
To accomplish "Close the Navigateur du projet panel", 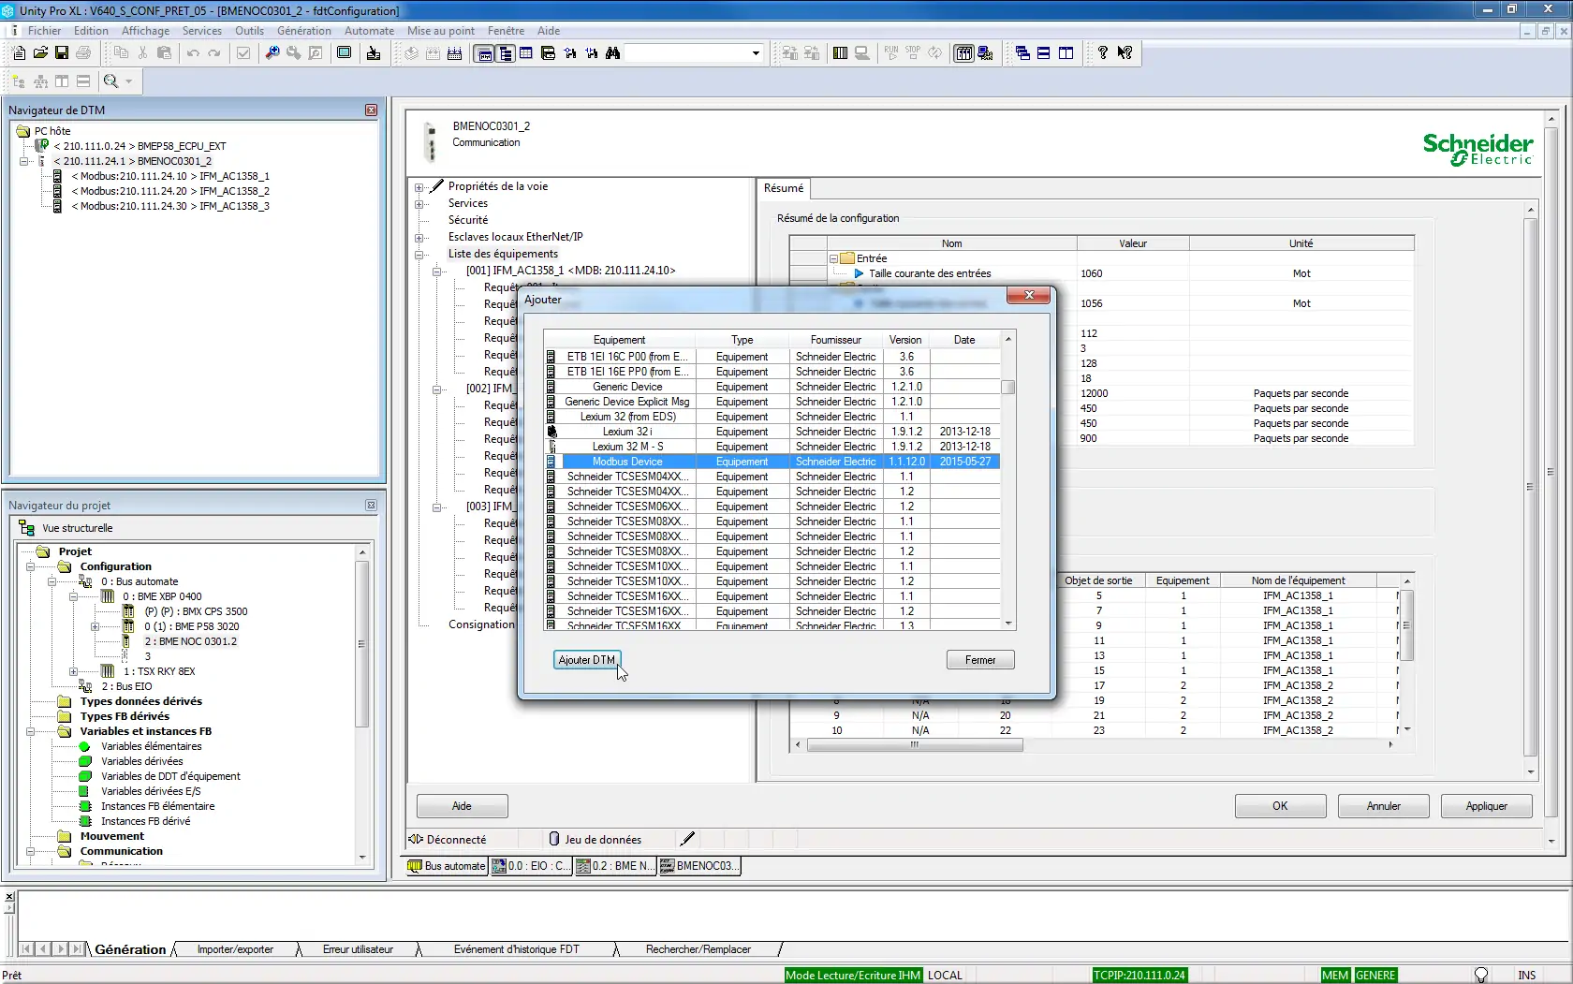I will pyautogui.click(x=371, y=506).
